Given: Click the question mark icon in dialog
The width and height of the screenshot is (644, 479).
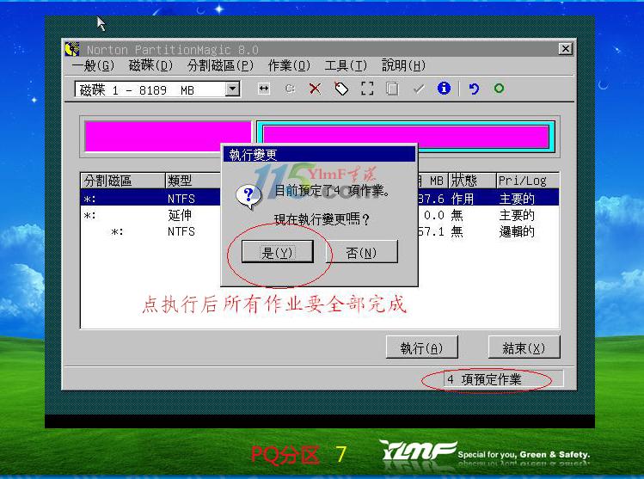Looking at the screenshot, I should click(248, 197).
